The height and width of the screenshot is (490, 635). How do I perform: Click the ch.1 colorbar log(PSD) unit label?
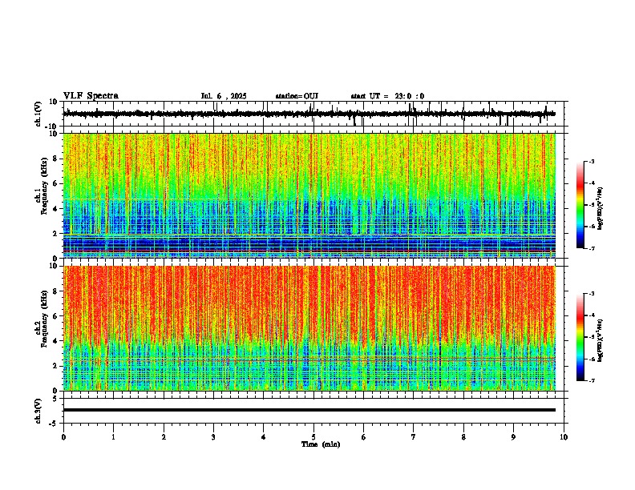(x=601, y=209)
